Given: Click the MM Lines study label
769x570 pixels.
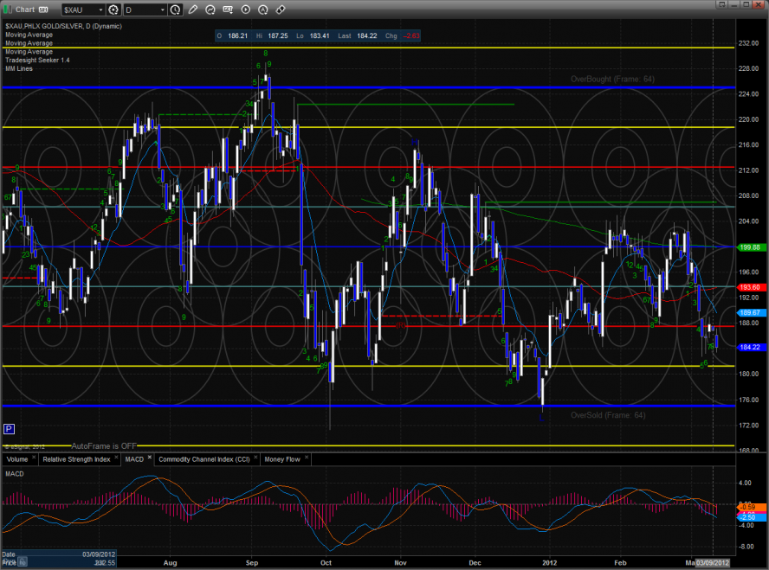Looking at the screenshot, I should point(19,68).
